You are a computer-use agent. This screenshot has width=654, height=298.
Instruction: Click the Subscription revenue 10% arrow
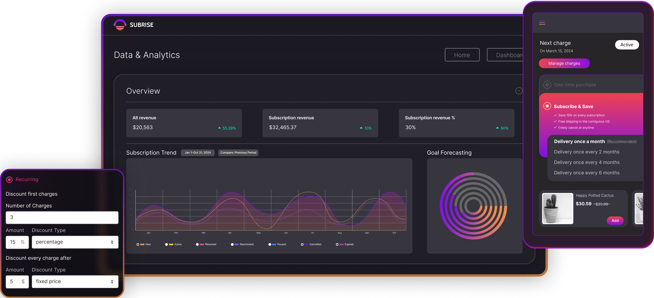pos(361,128)
